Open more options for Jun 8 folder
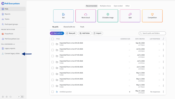Image resolution: width=175 pixels, height=99 pixels. point(163,68)
